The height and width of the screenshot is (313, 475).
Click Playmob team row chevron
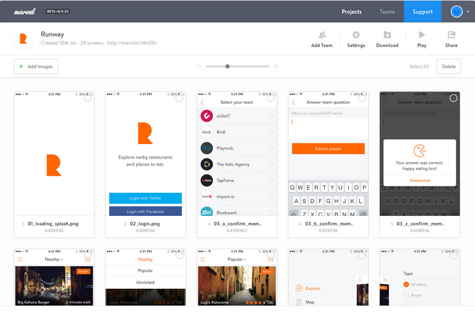[x=272, y=148]
